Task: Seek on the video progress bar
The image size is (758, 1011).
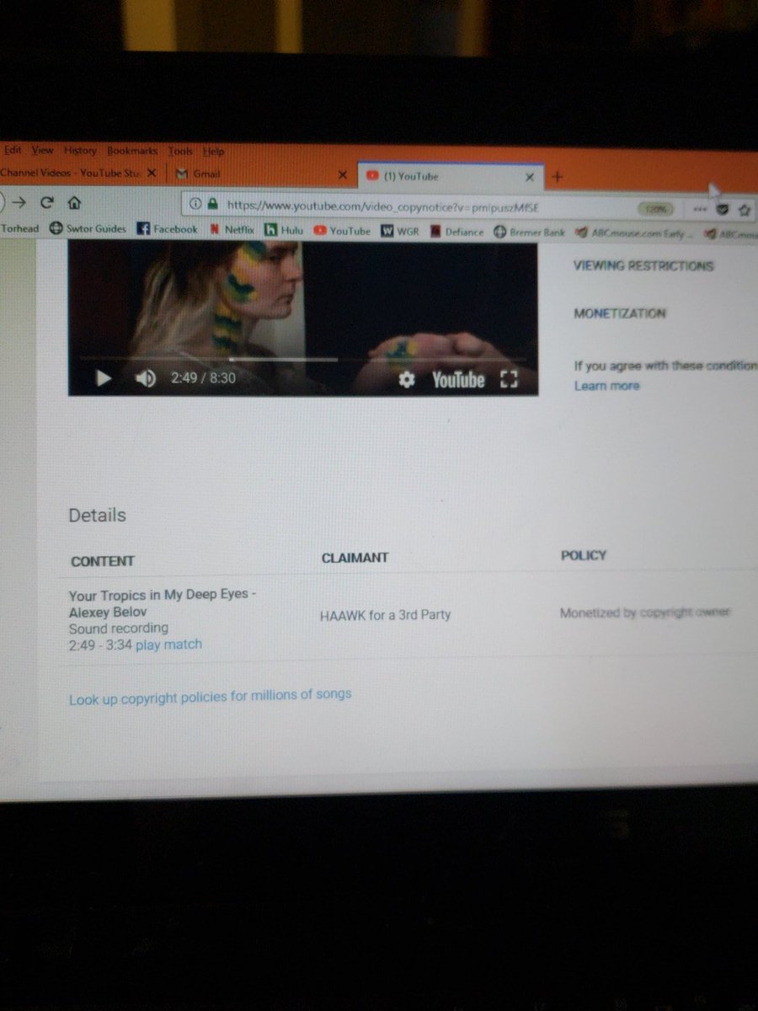Action: pyautogui.click(x=303, y=359)
